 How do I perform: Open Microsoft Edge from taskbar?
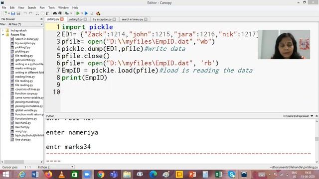click(153, 175)
